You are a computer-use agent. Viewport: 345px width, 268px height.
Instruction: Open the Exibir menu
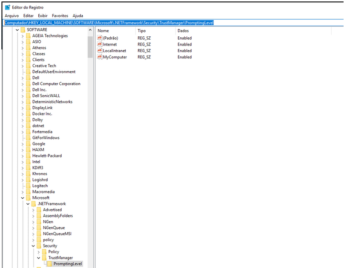(43, 16)
